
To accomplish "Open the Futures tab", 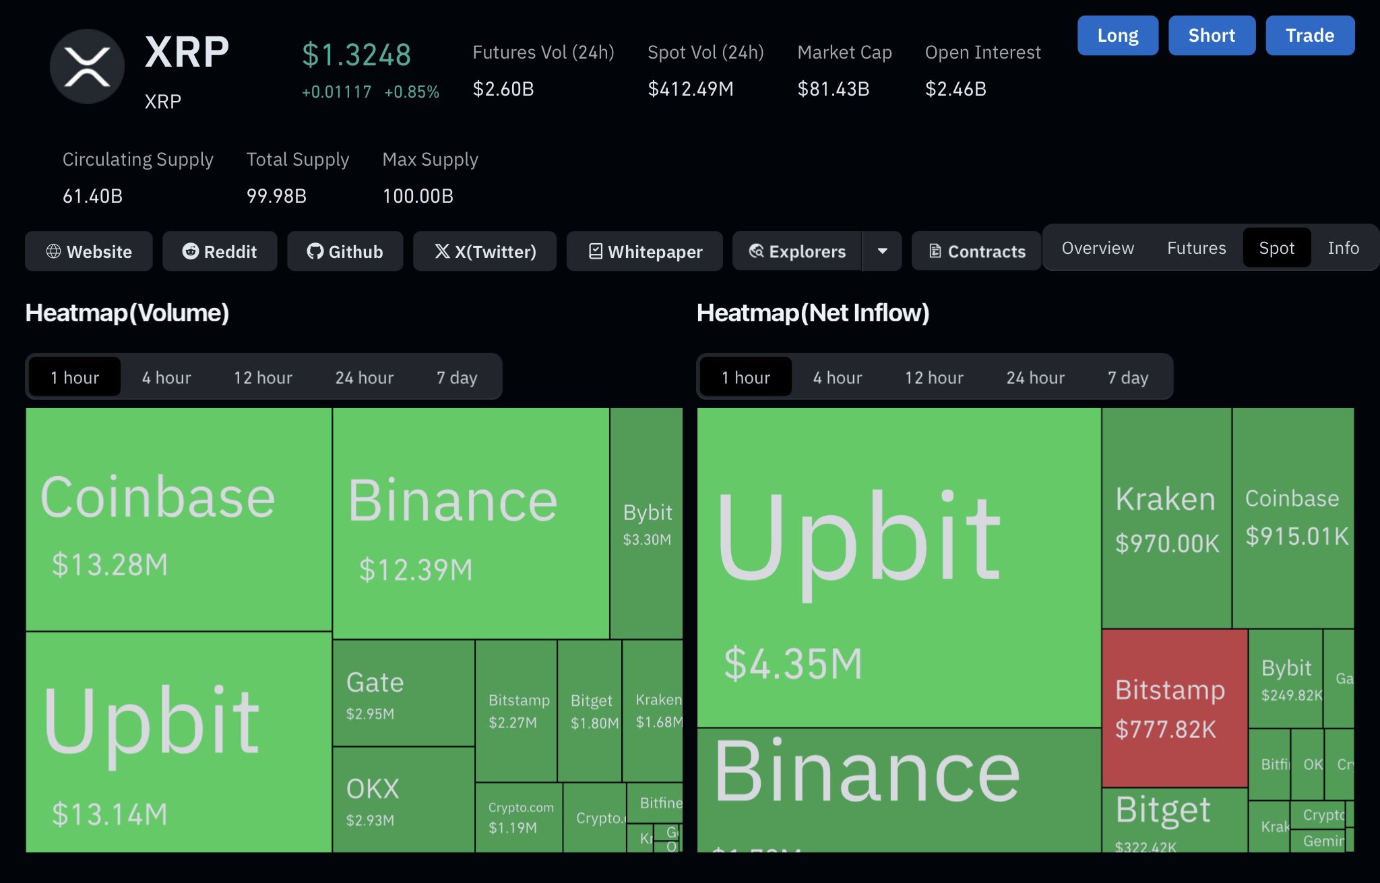I will click(1196, 248).
